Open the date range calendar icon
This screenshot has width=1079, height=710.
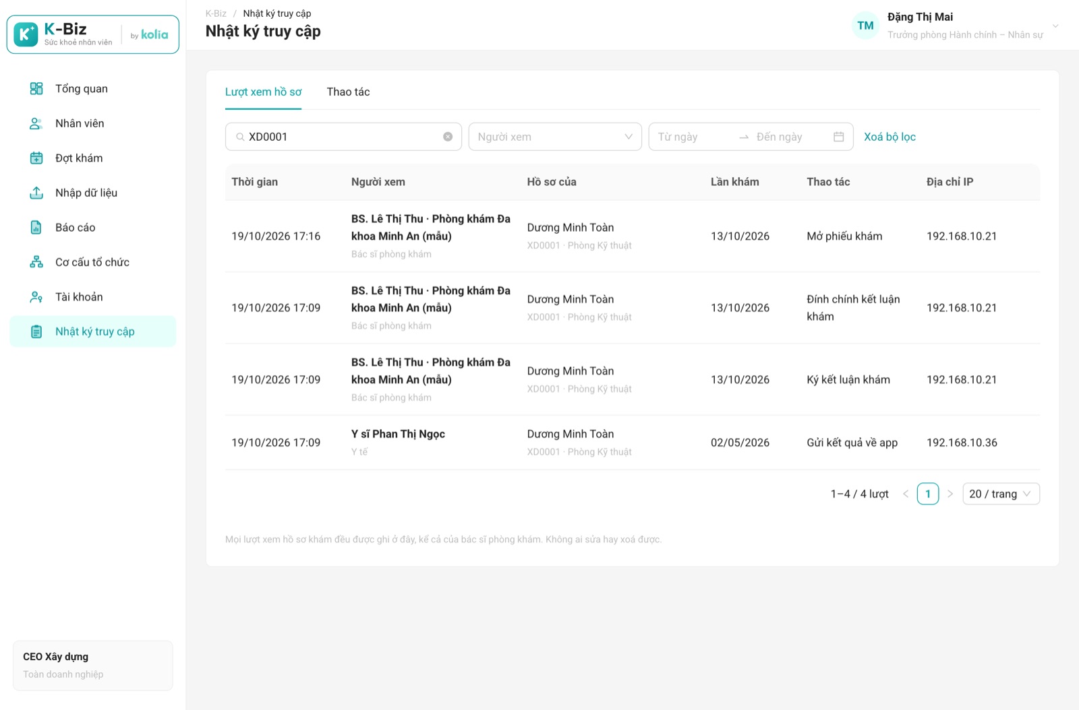click(838, 137)
